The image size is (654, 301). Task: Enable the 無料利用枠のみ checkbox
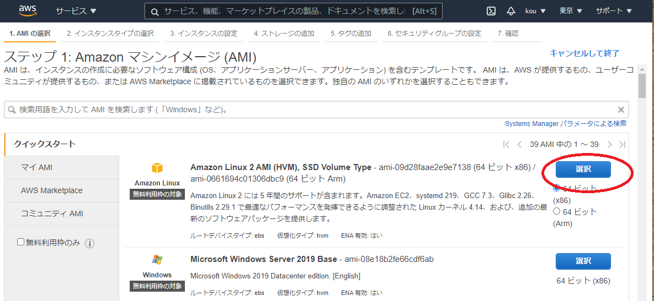[x=20, y=242]
